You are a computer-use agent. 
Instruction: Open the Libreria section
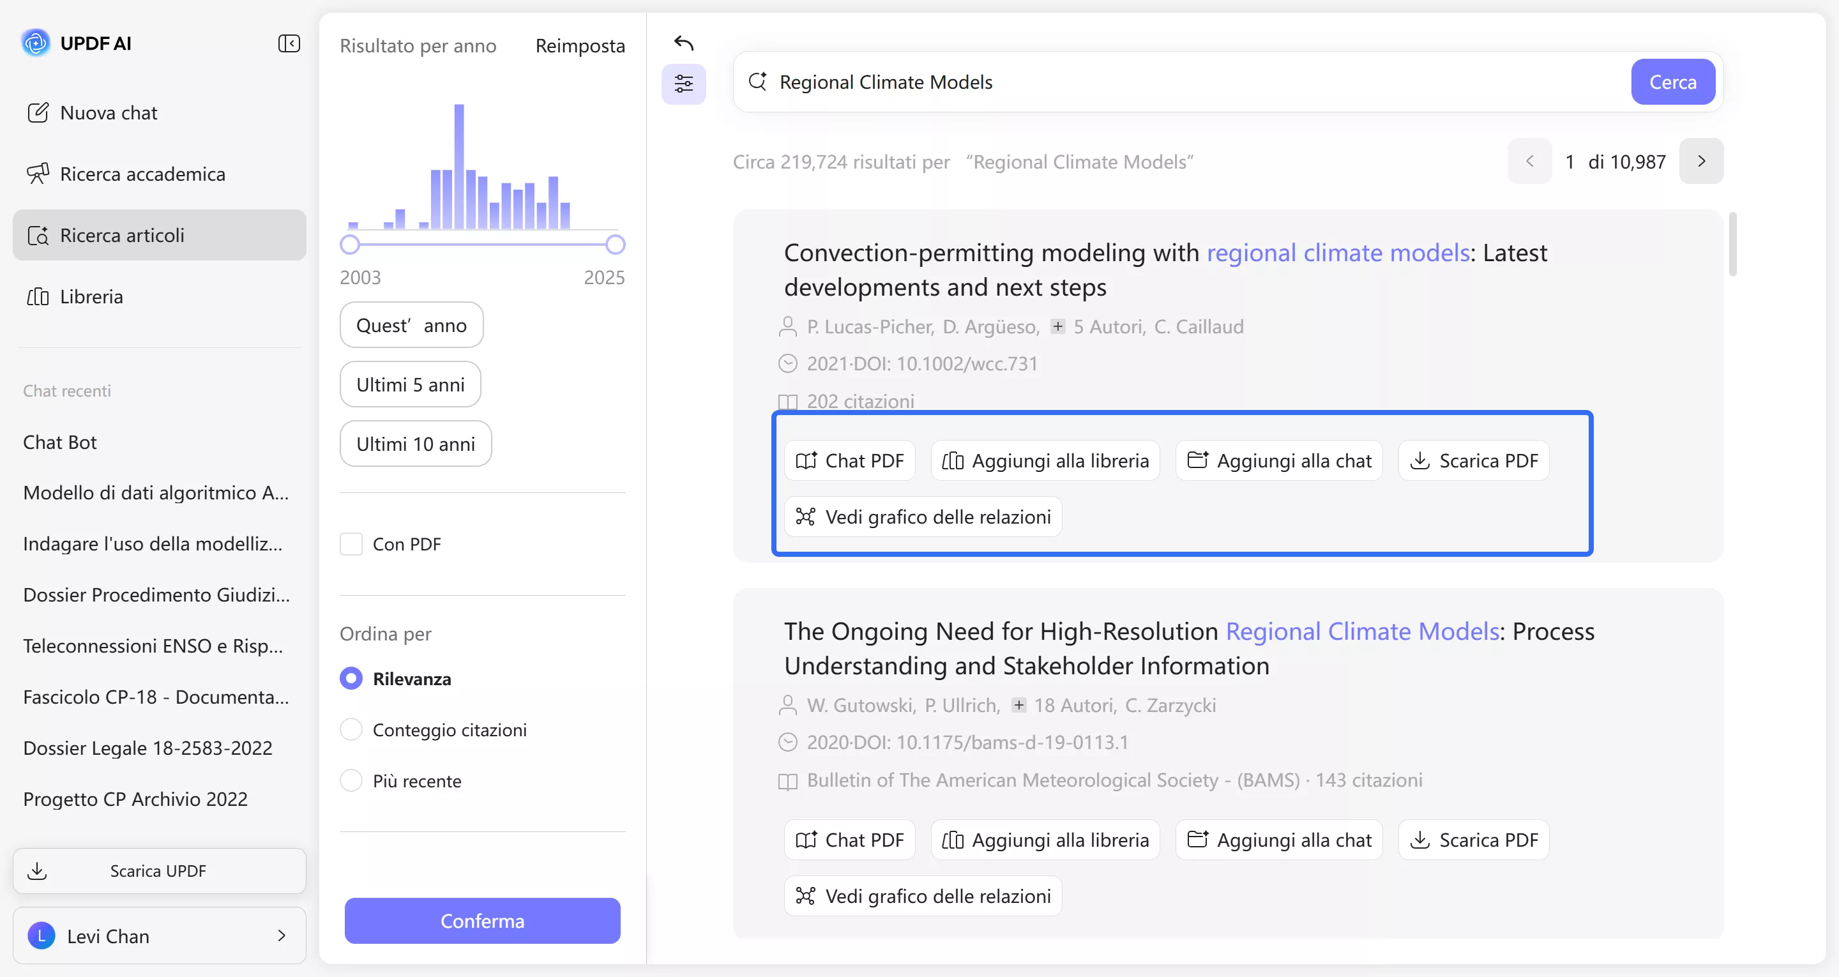click(x=91, y=296)
